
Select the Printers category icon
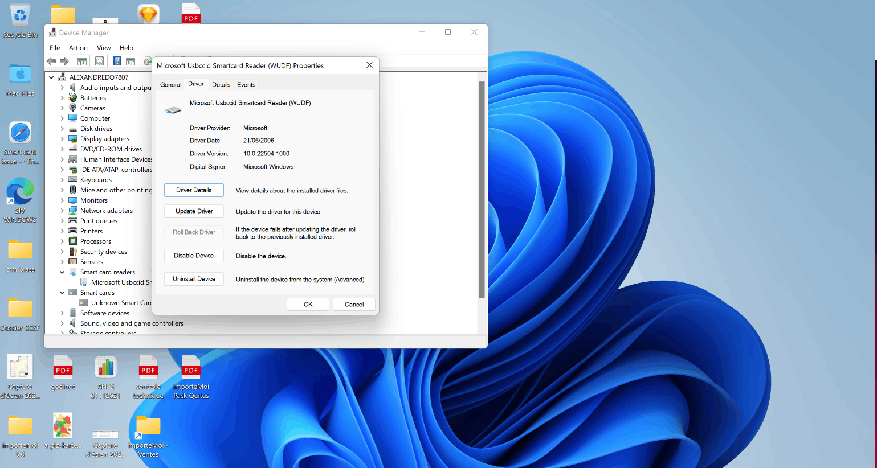click(73, 231)
